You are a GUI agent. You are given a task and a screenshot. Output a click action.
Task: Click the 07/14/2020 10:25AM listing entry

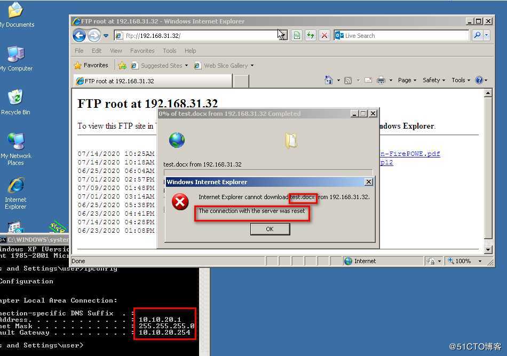pos(116,154)
